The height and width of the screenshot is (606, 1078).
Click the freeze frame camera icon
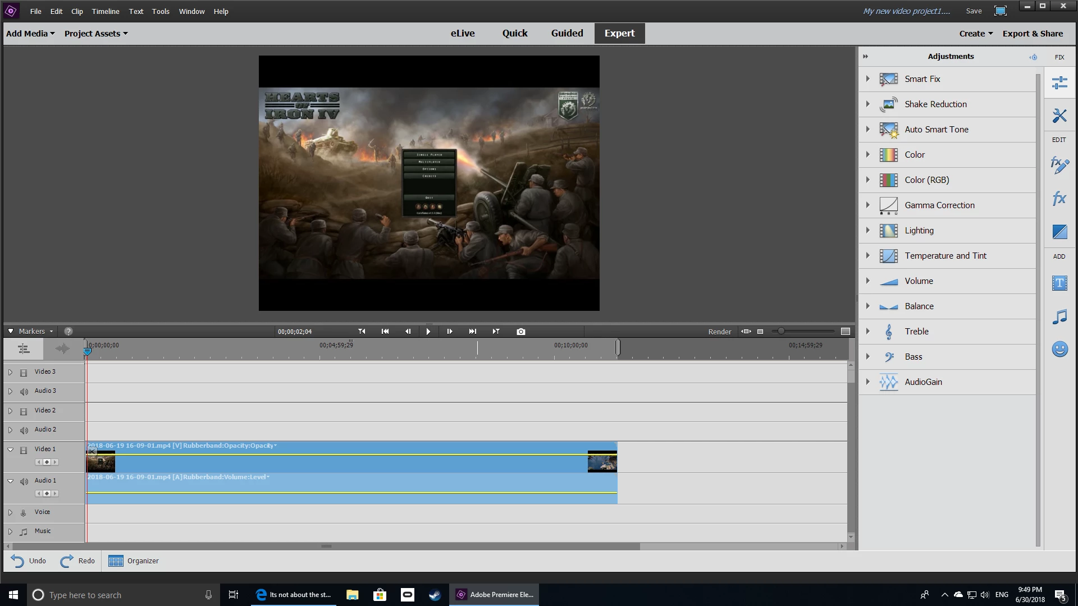[x=521, y=332]
